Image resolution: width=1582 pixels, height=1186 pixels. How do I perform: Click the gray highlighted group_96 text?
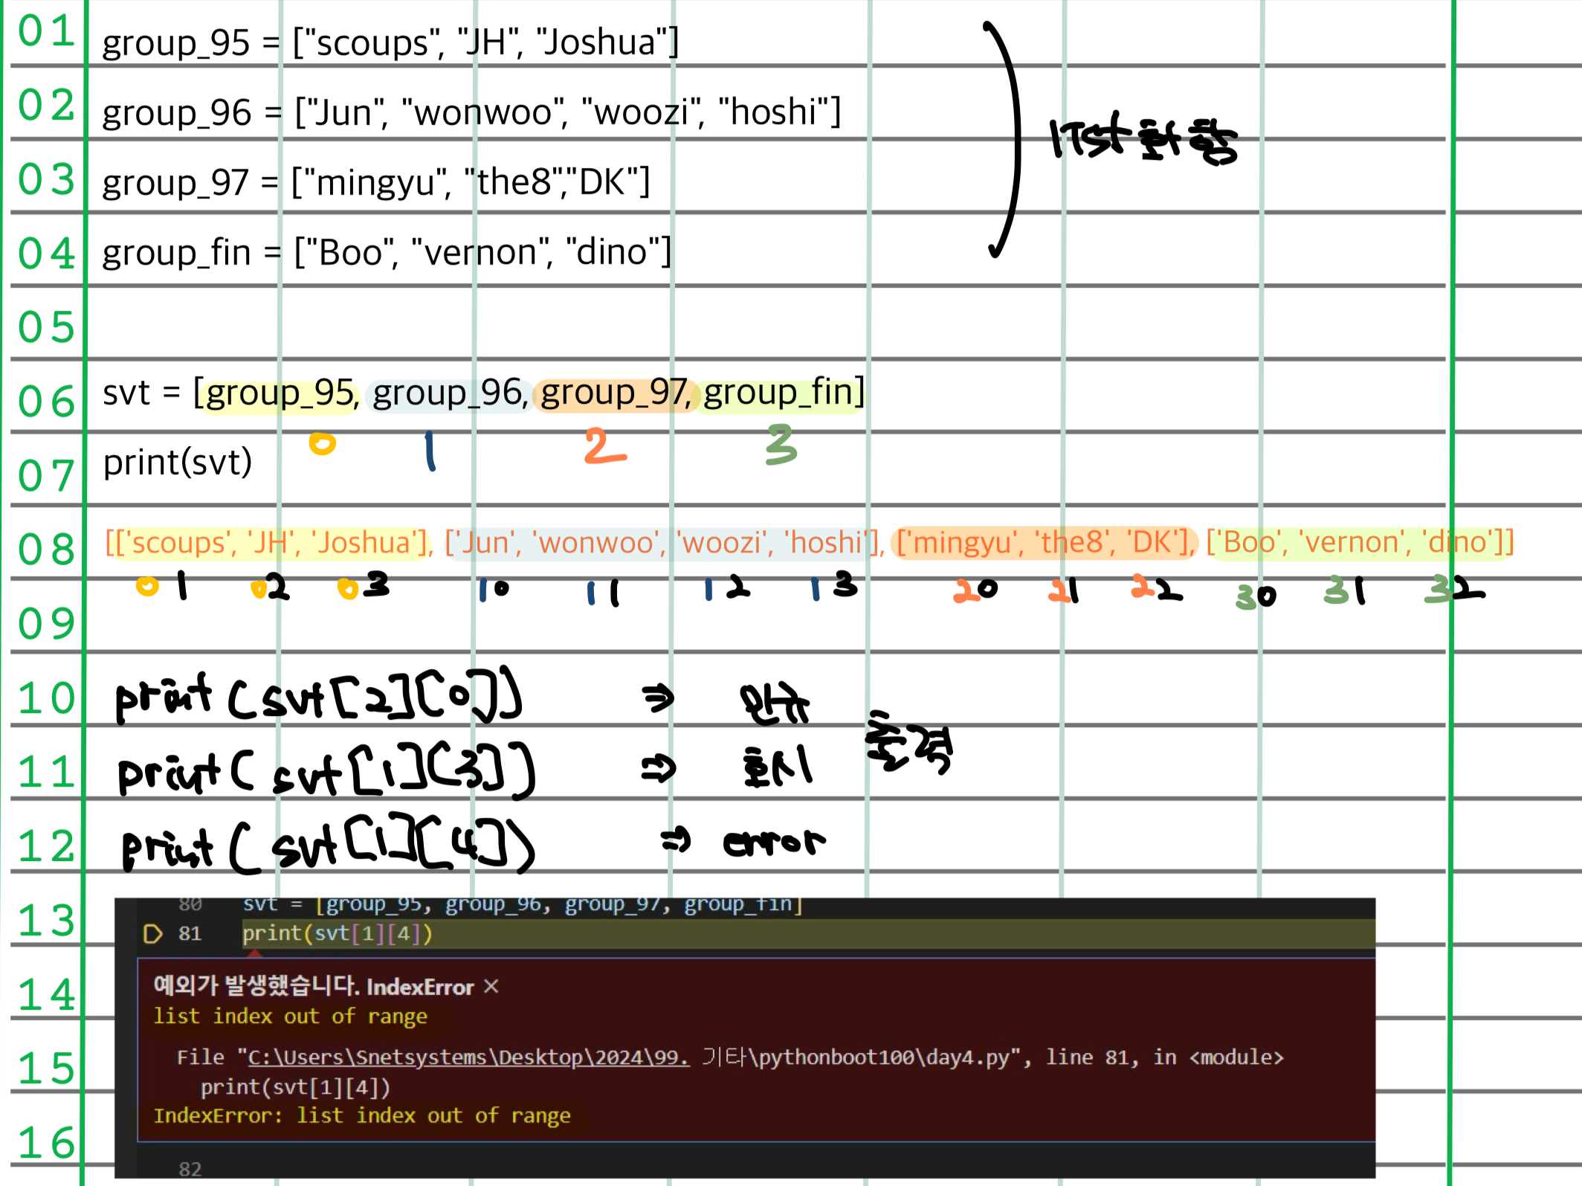(x=448, y=393)
